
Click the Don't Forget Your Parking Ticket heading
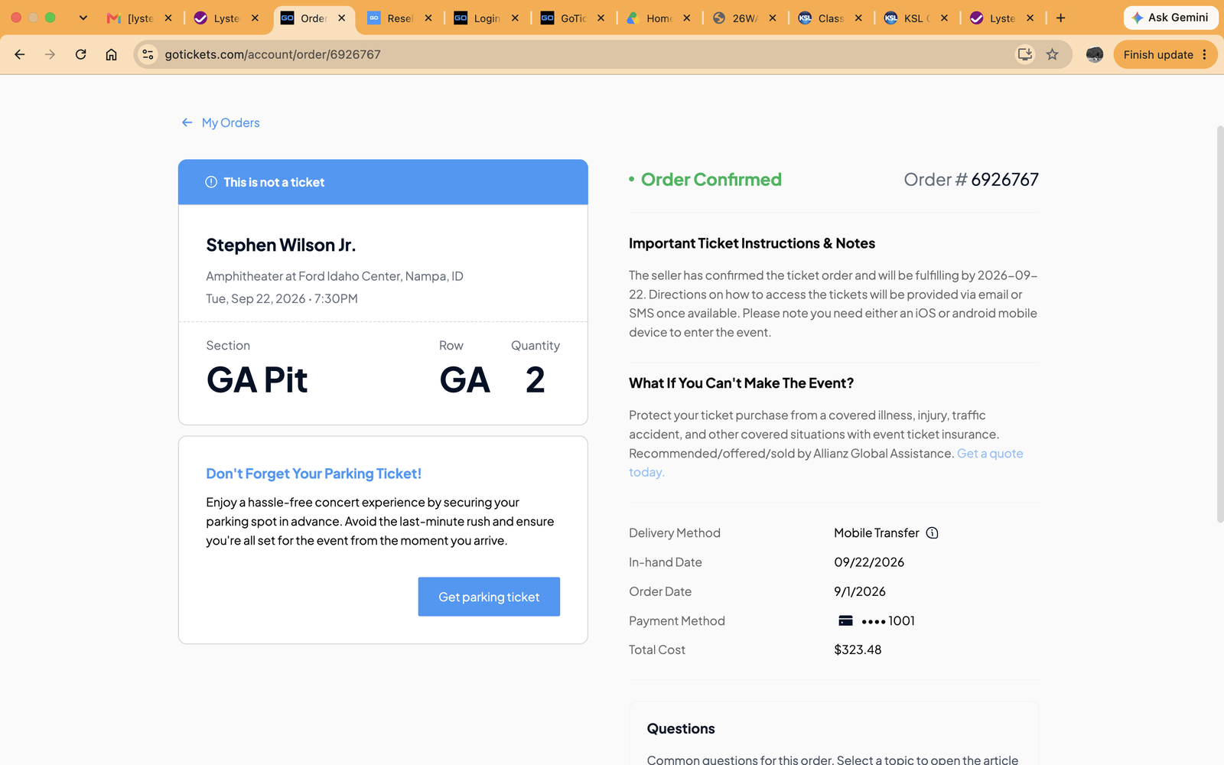pos(314,474)
